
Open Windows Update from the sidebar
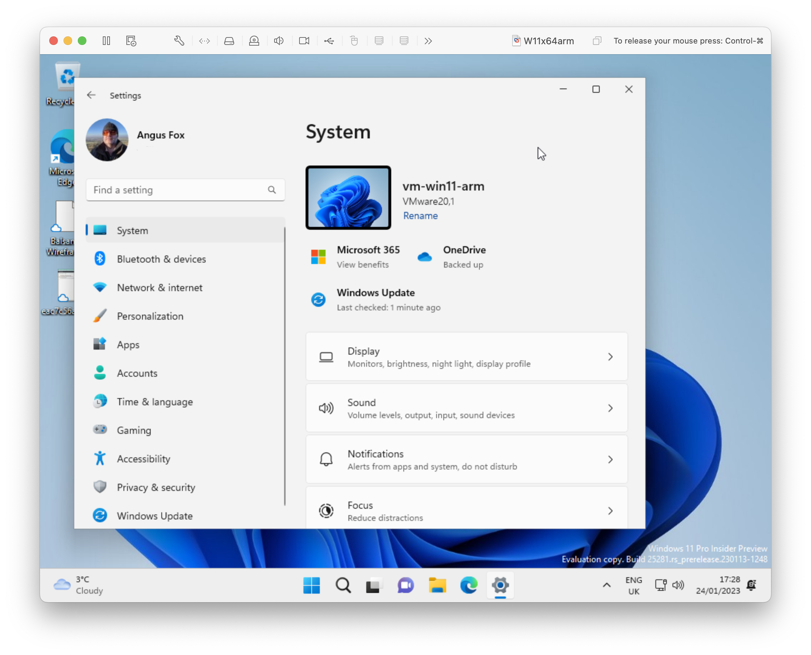(155, 516)
